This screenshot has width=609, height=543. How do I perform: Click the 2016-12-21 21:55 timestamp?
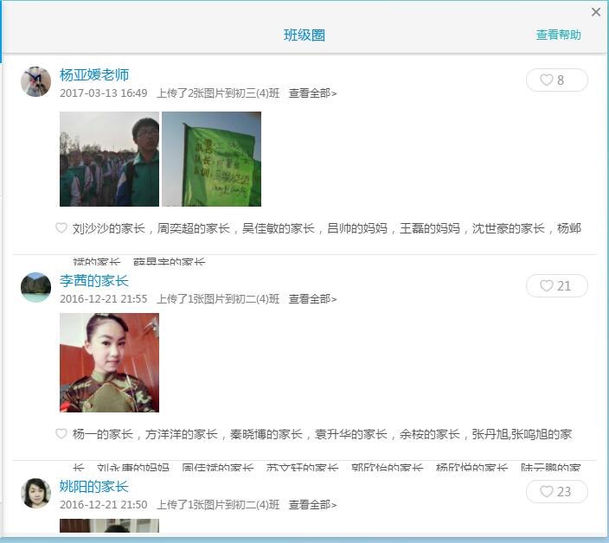click(x=103, y=299)
